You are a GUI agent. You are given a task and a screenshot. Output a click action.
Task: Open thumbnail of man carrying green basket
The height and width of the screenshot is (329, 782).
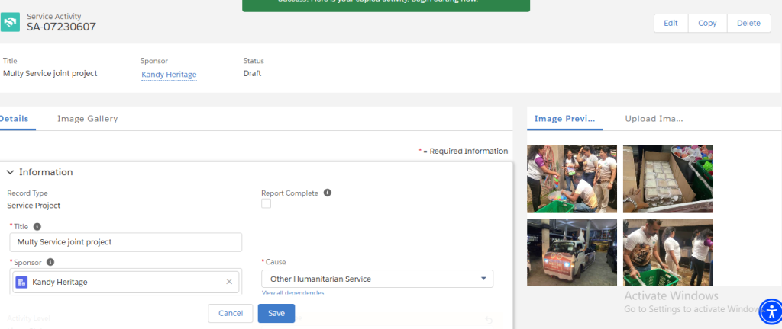[x=667, y=253]
